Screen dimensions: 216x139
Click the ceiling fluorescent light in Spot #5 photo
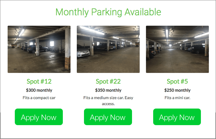167,33
